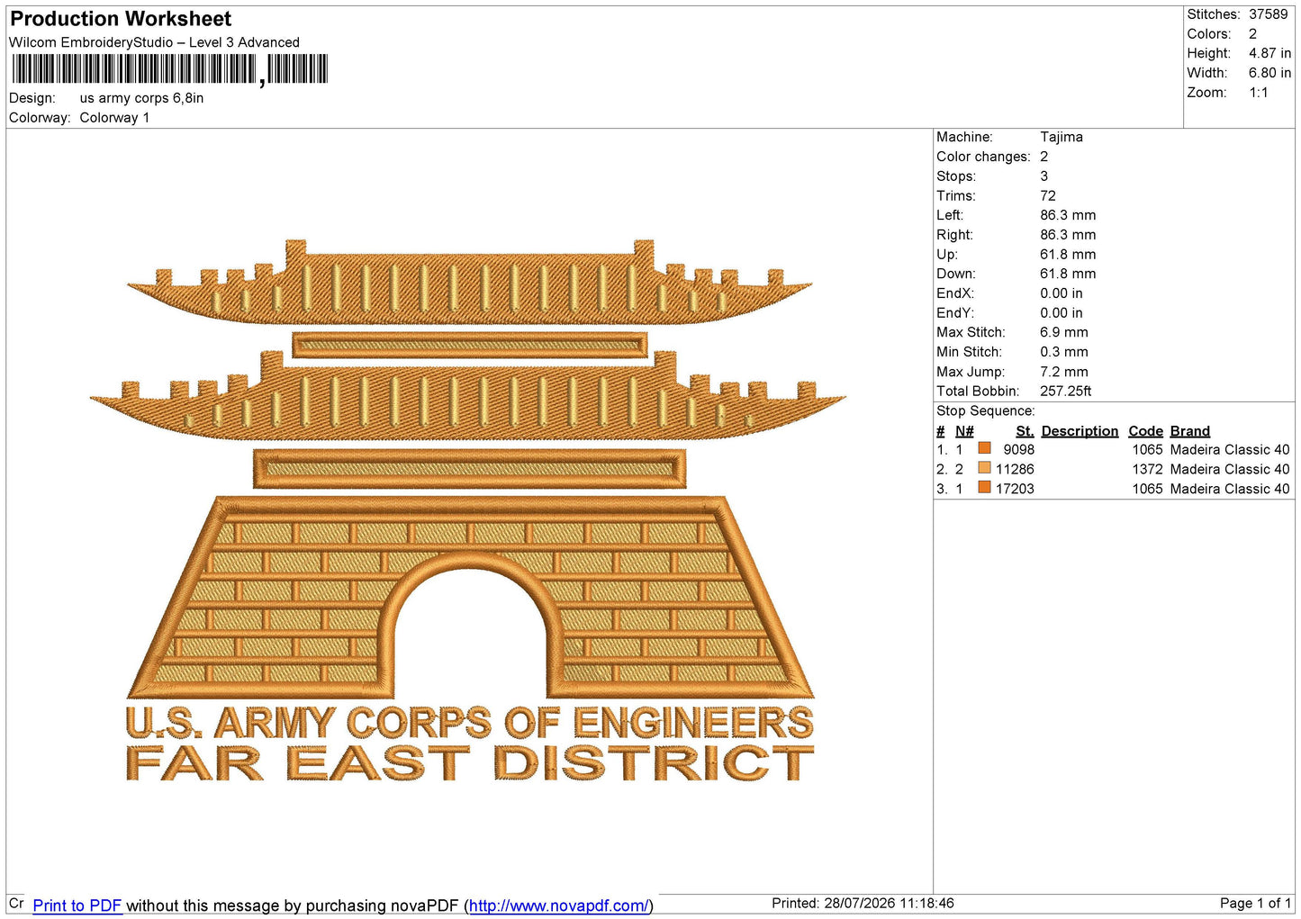The width and height of the screenshot is (1301, 919).
Task: Click the 'Page 1 of 1' footer text
Action: click(x=1255, y=903)
